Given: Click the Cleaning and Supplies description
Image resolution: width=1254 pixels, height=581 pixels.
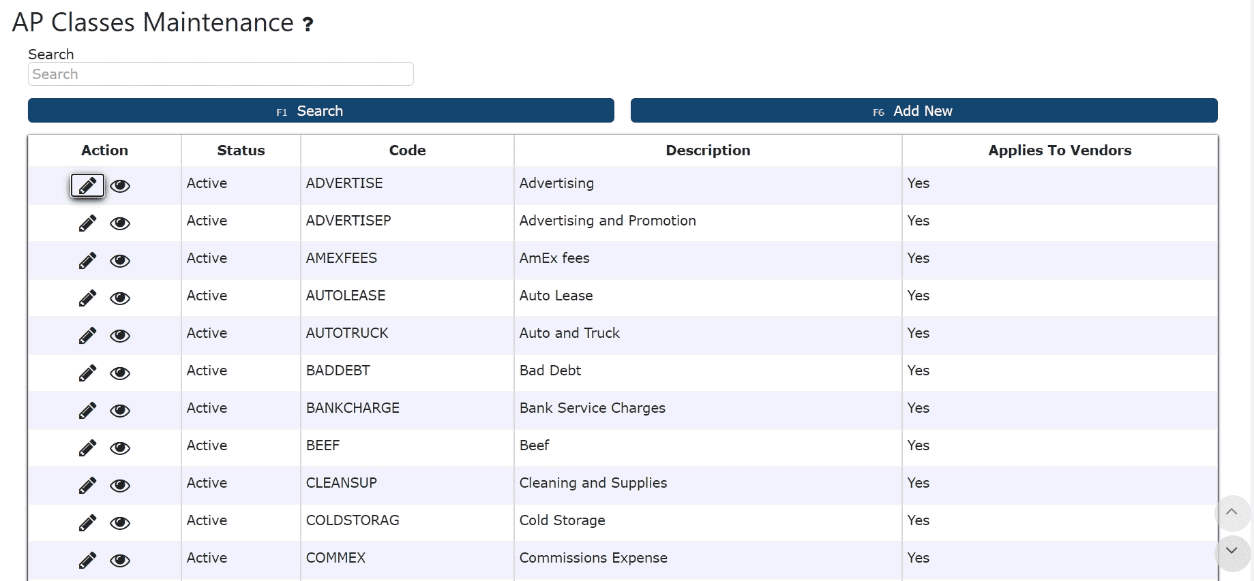Looking at the screenshot, I should [x=593, y=483].
